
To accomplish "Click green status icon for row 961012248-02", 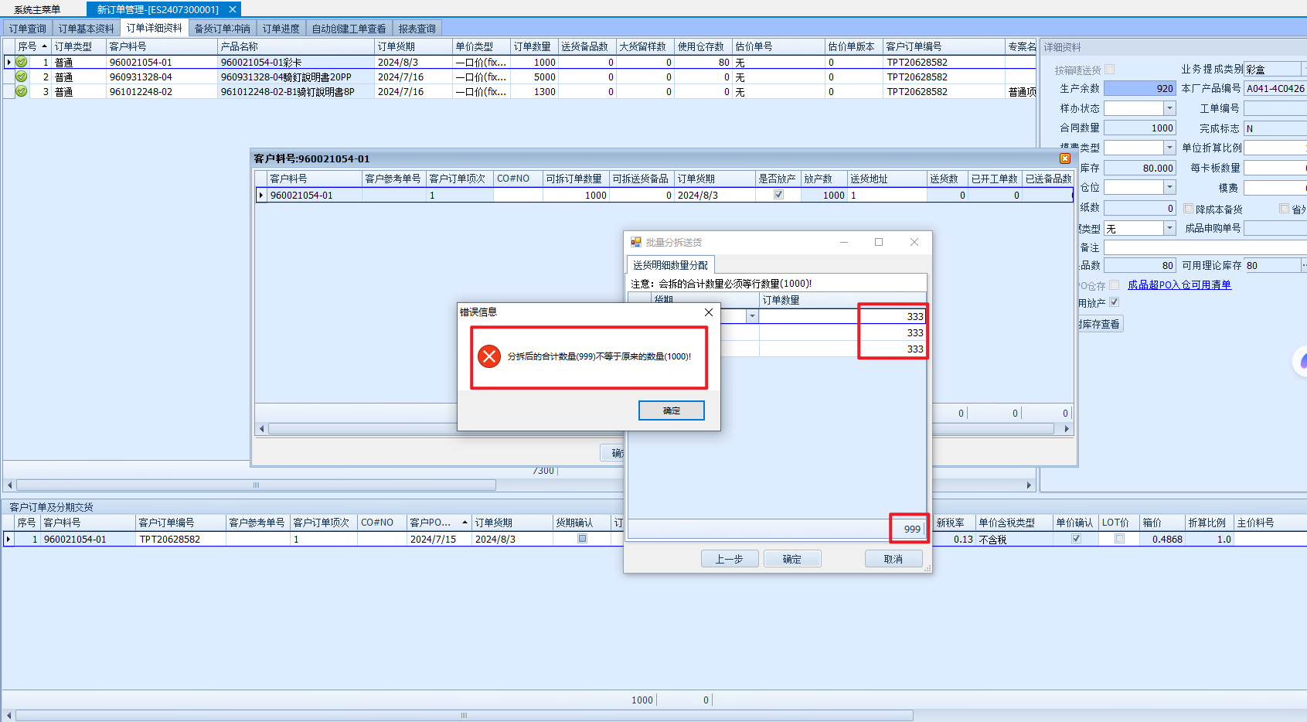I will pos(22,91).
